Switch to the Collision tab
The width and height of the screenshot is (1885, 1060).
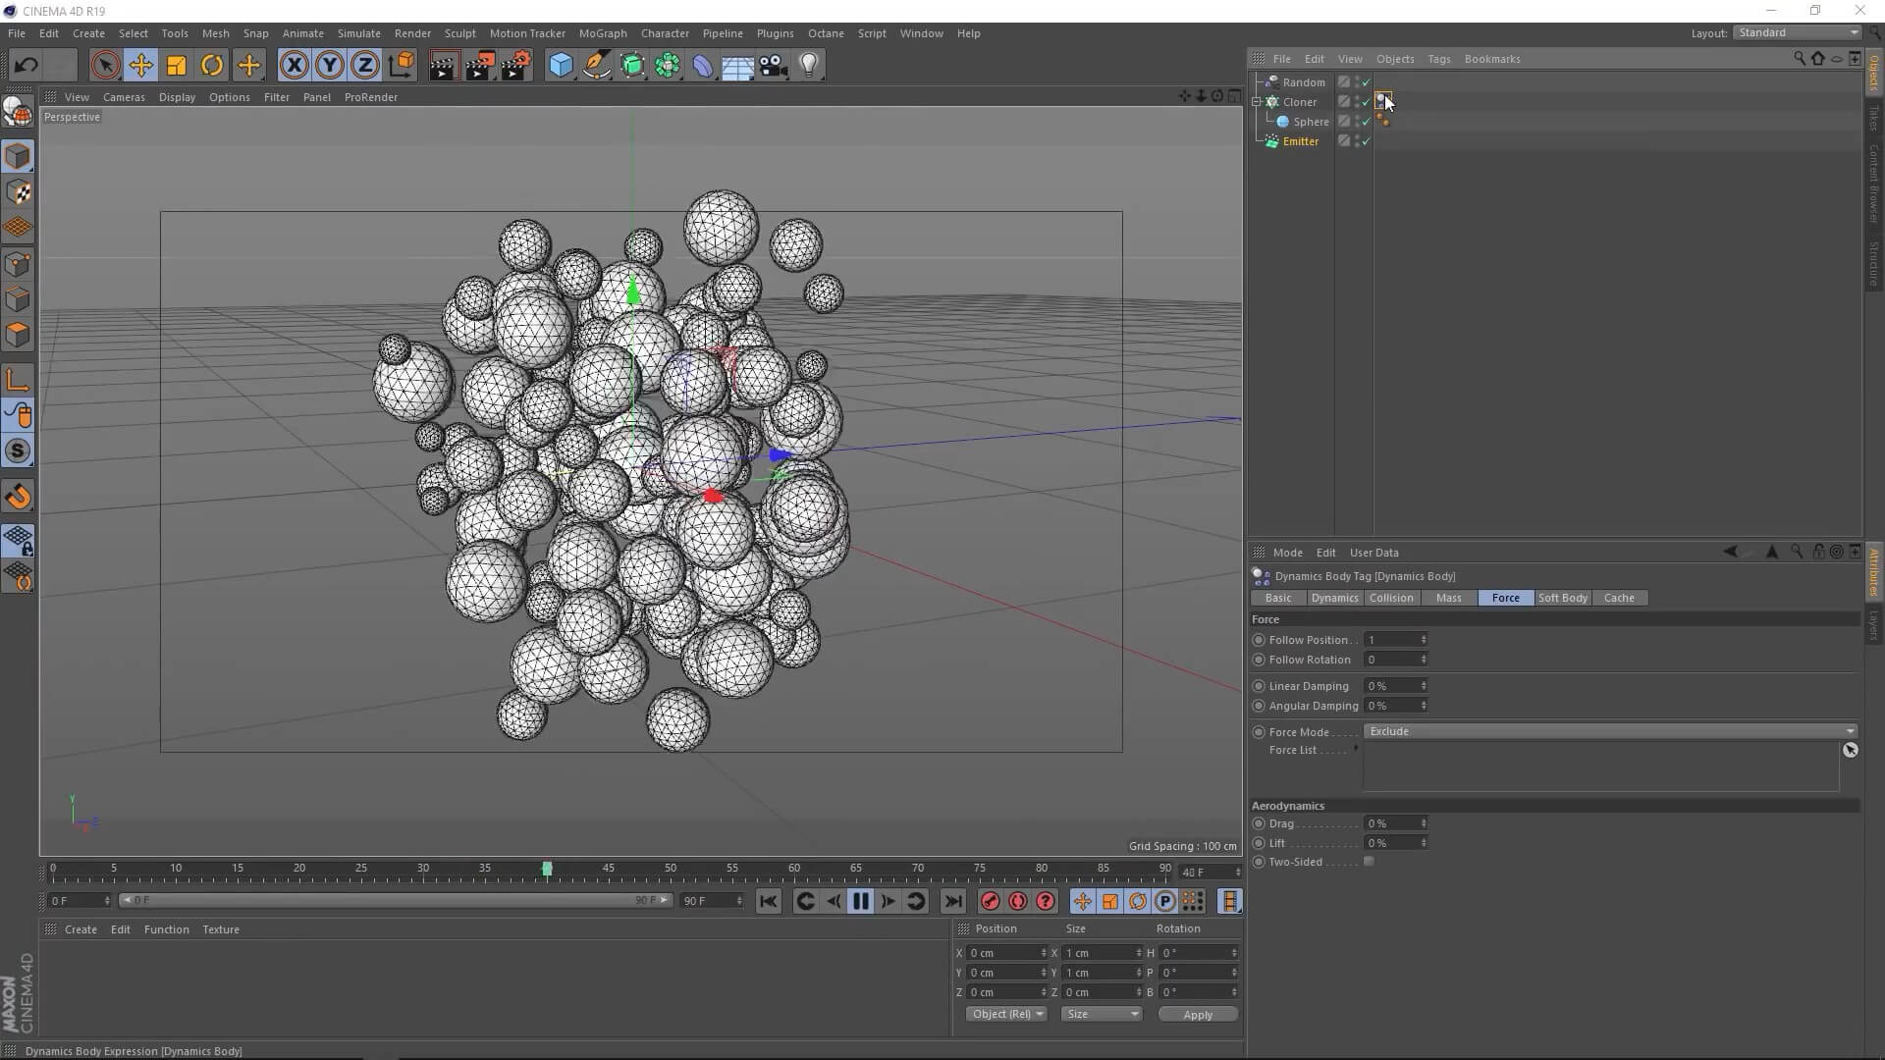[x=1391, y=598]
